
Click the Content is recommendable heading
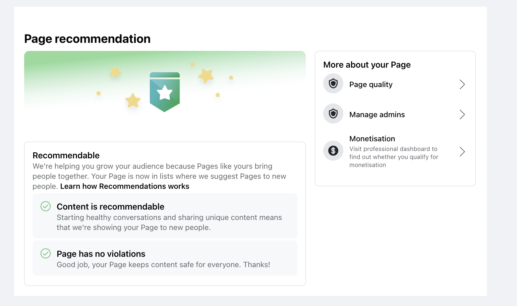pyautogui.click(x=111, y=207)
